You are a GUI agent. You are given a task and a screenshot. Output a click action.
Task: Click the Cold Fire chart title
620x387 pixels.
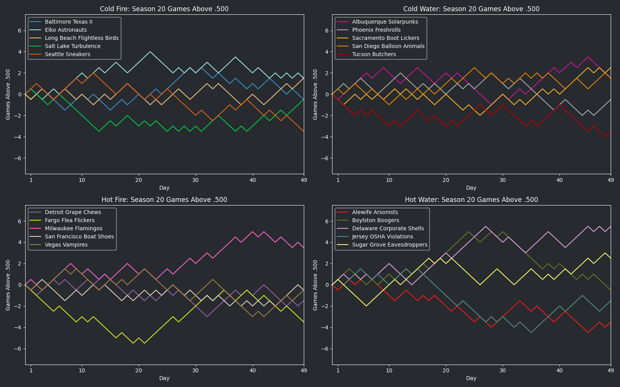pos(164,9)
